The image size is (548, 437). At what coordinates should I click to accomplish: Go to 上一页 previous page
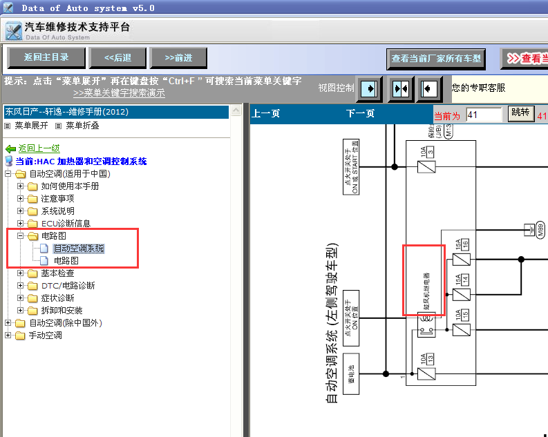coord(266,113)
